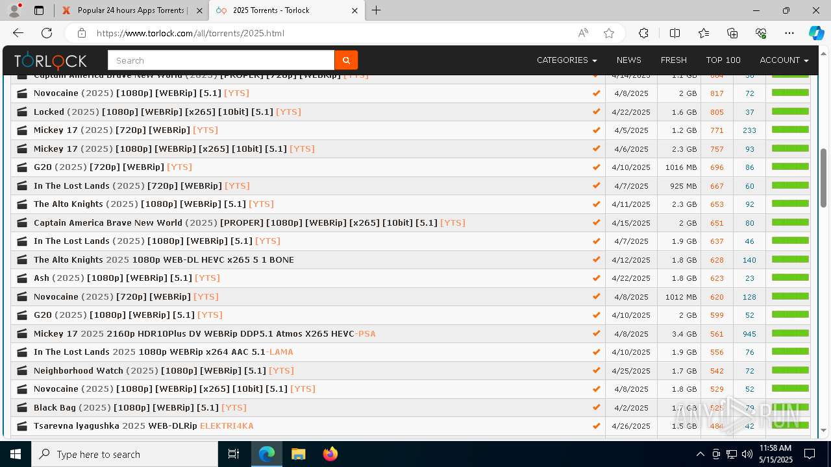Open Favorites list icon
Viewport: 831px width, 467px height.
tap(704, 33)
